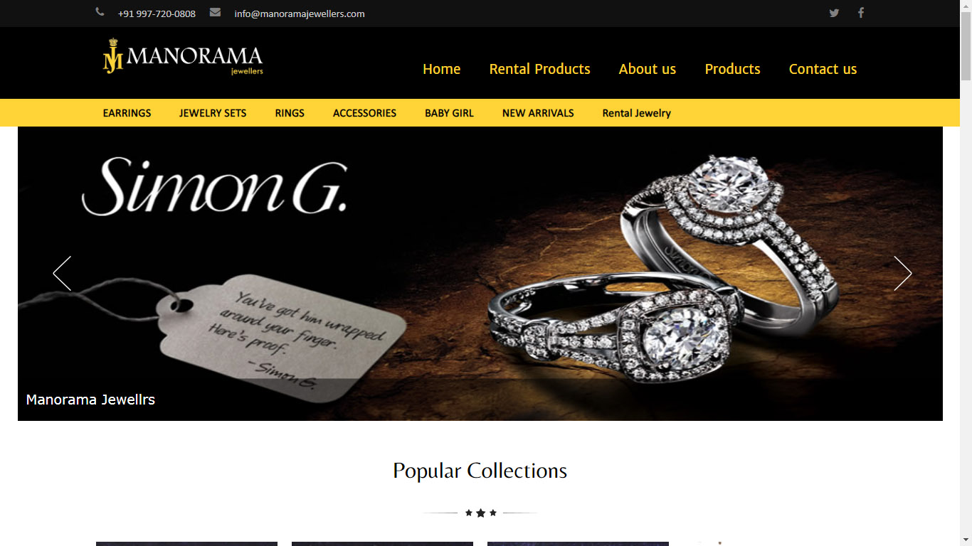
Task: Open the Rental Products page
Action: coord(539,69)
